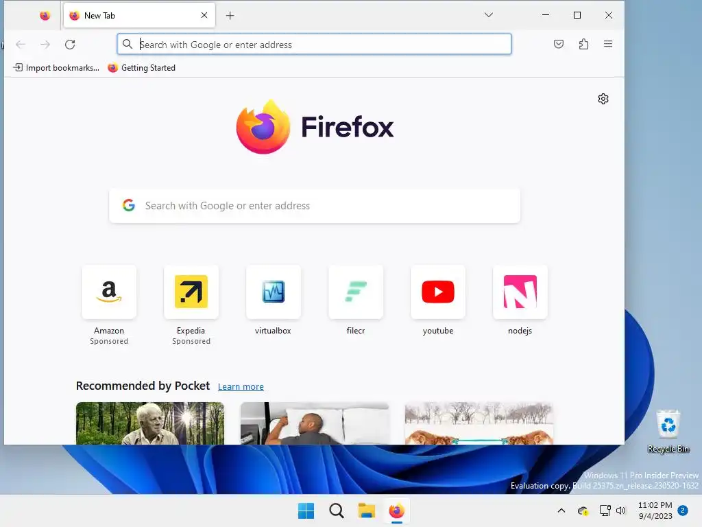The width and height of the screenshot is (702, 527).
Task: Open the Firefox application menu
Action: click(x=608, y=44)
